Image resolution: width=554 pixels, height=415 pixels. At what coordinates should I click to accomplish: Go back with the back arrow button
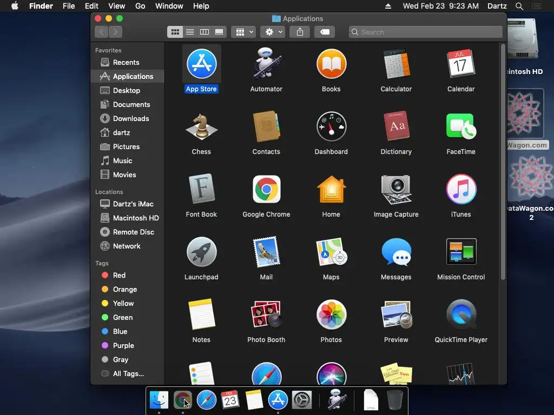101,32
